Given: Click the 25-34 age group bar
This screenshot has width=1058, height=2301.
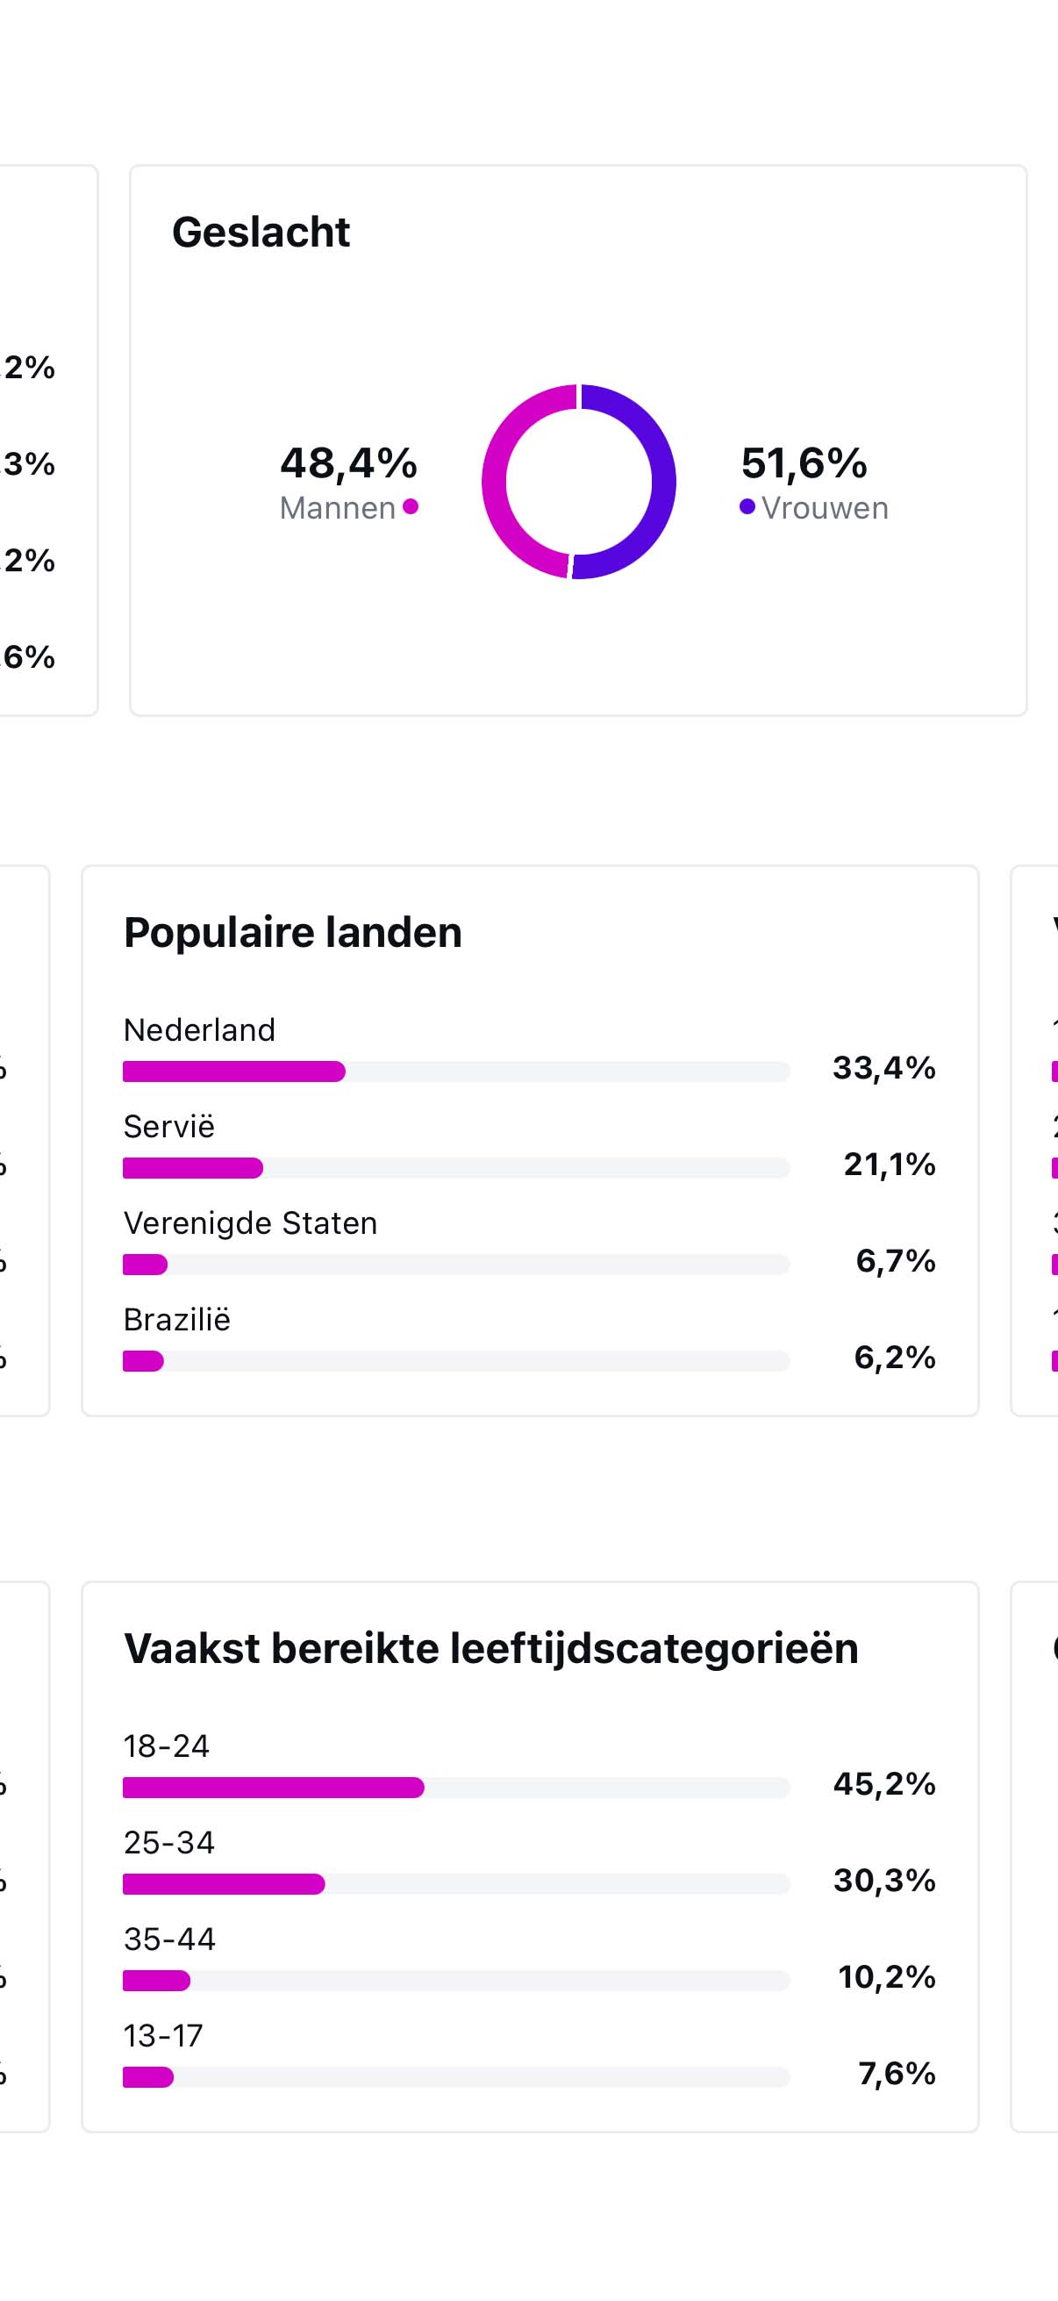Looking at the screenshot, I should [x=455, y=1884].
